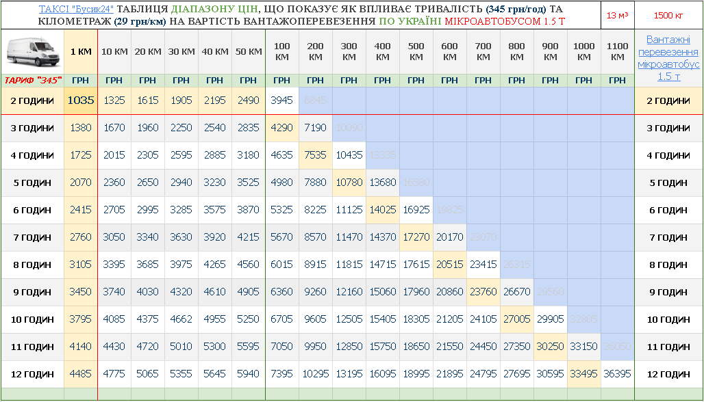The width and height of the screenshot is (704, 402).
Task: Click the ТАРИФ "345" label
Action: pyautogui.click(x=33, y=81)
